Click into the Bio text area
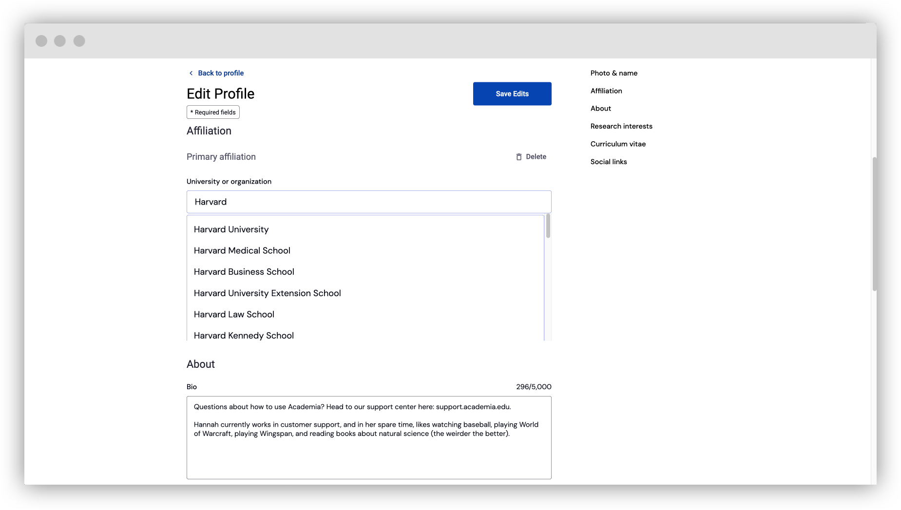This screenshot has height=510, width=901. tap(369, 437)
